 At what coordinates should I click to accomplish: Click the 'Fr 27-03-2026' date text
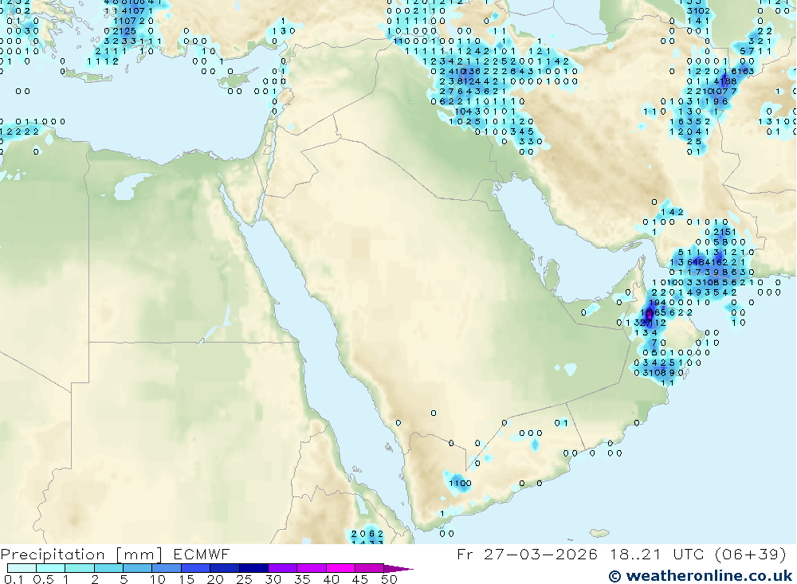[527, 554]
